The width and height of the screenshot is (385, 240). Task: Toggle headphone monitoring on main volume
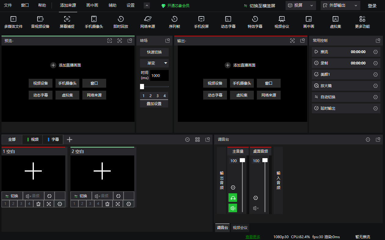[233, 198]
